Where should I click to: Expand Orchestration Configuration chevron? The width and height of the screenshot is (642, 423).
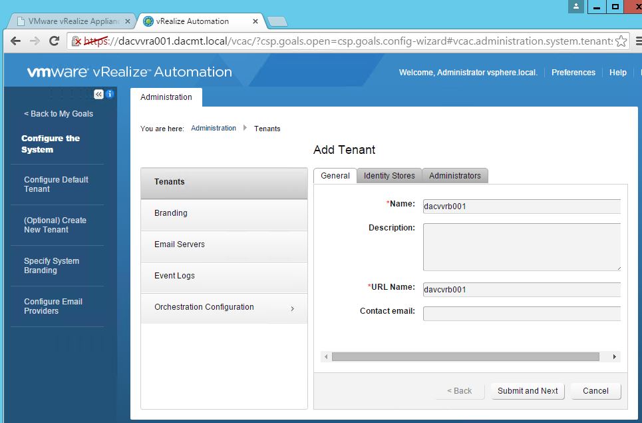292,308
